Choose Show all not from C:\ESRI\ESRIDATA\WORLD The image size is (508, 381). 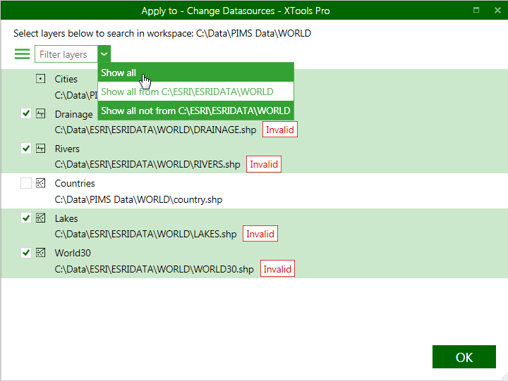point(195,111)
